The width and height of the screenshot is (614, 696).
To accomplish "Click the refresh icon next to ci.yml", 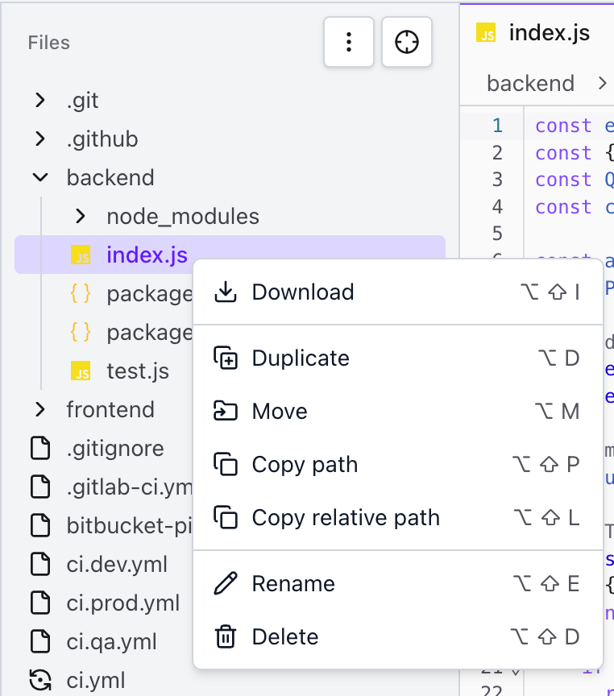I will [x=40, y=681].
